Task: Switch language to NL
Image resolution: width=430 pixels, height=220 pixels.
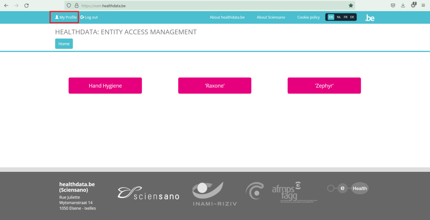Action: pyautogui.click(x=339, y=17)
